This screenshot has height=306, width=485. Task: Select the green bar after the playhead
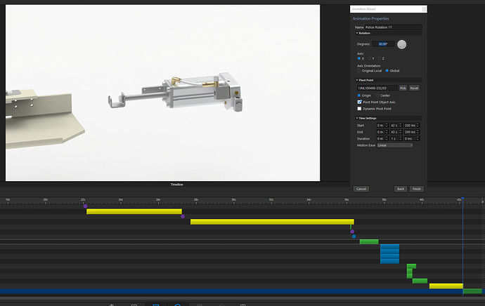click(472, 291)
